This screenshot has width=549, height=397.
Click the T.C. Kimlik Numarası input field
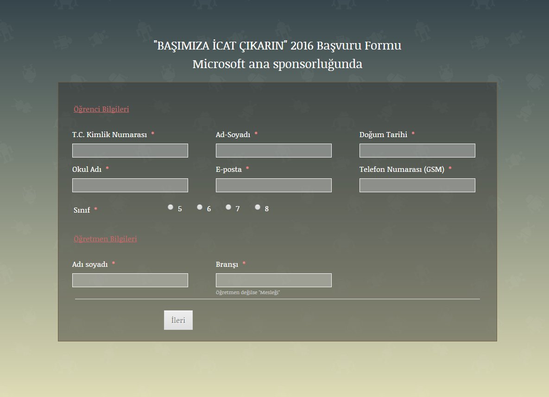pos(130,151)
